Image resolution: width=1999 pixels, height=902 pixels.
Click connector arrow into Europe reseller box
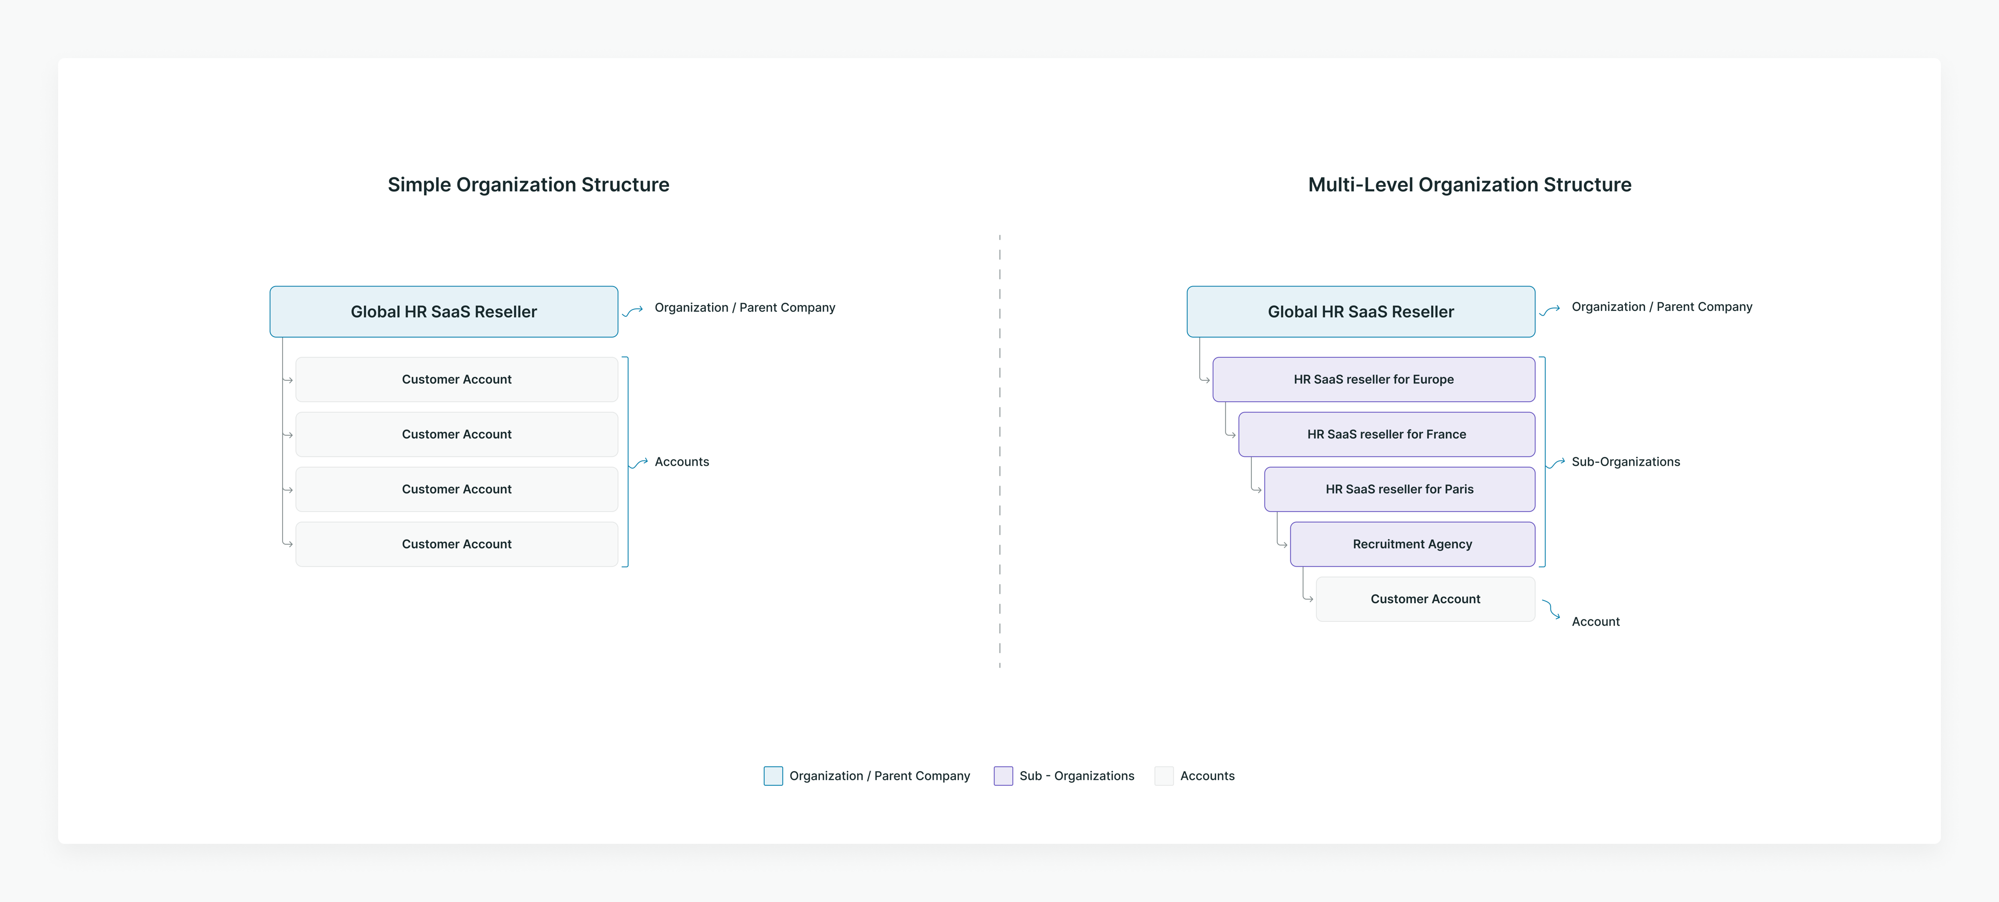click(x=1204, y=379)
